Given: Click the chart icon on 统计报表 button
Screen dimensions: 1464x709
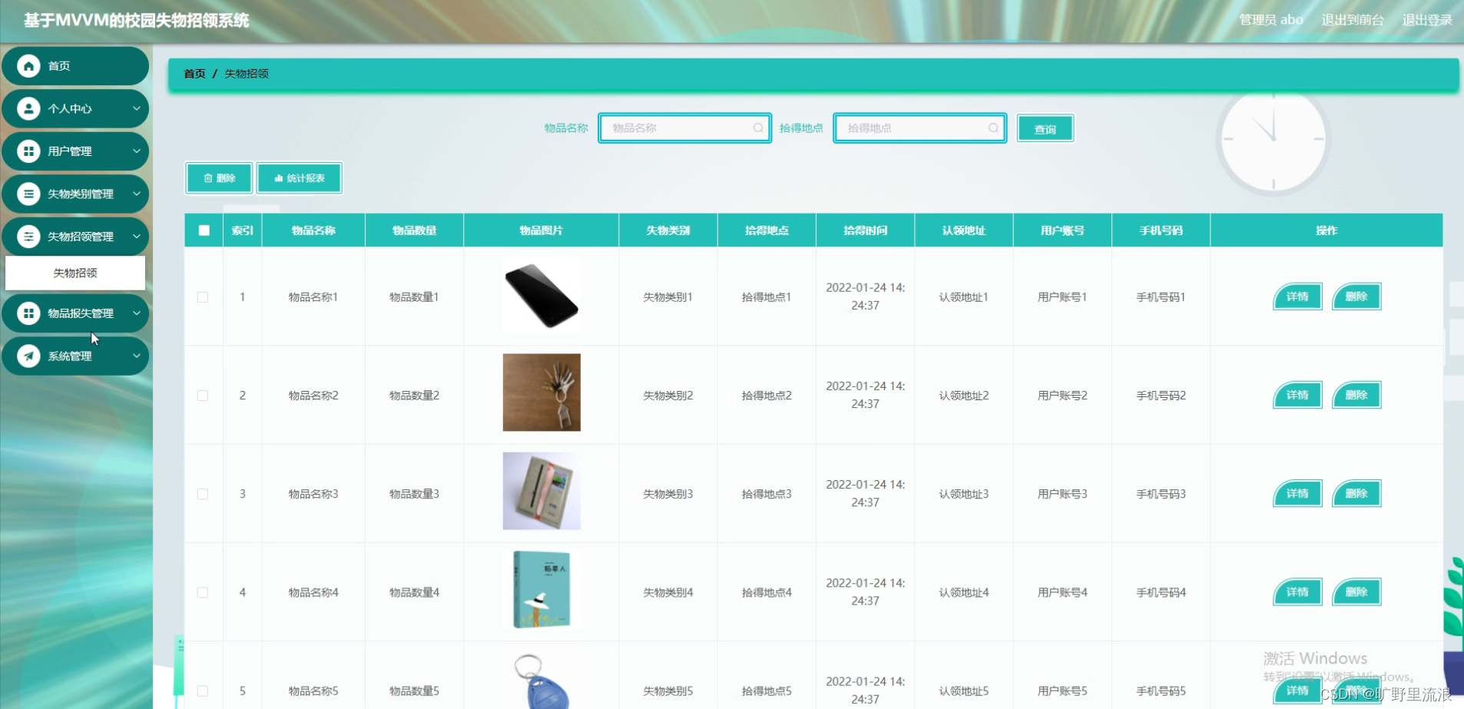Looking at the screenshot, I should [x=278, y=177].
